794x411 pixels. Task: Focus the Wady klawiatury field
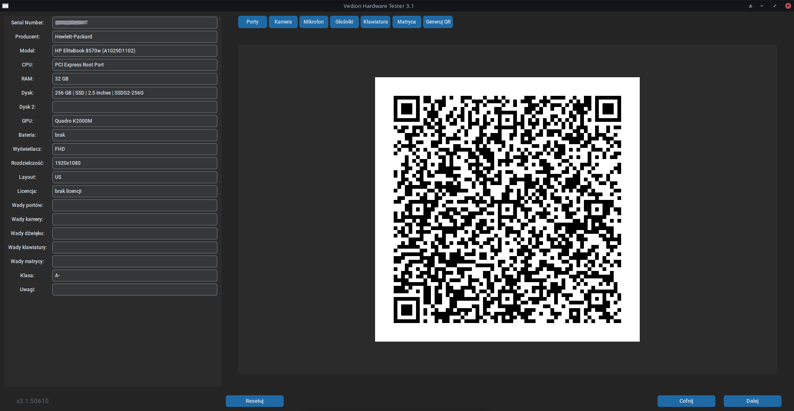coord(134,247)
